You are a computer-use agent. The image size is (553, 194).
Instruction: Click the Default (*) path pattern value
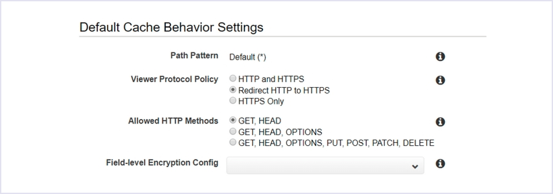pos(247,57)
